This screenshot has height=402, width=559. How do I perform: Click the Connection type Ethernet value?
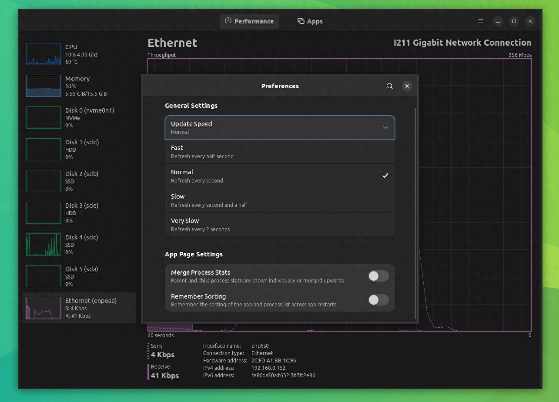(x=262, y=353)
